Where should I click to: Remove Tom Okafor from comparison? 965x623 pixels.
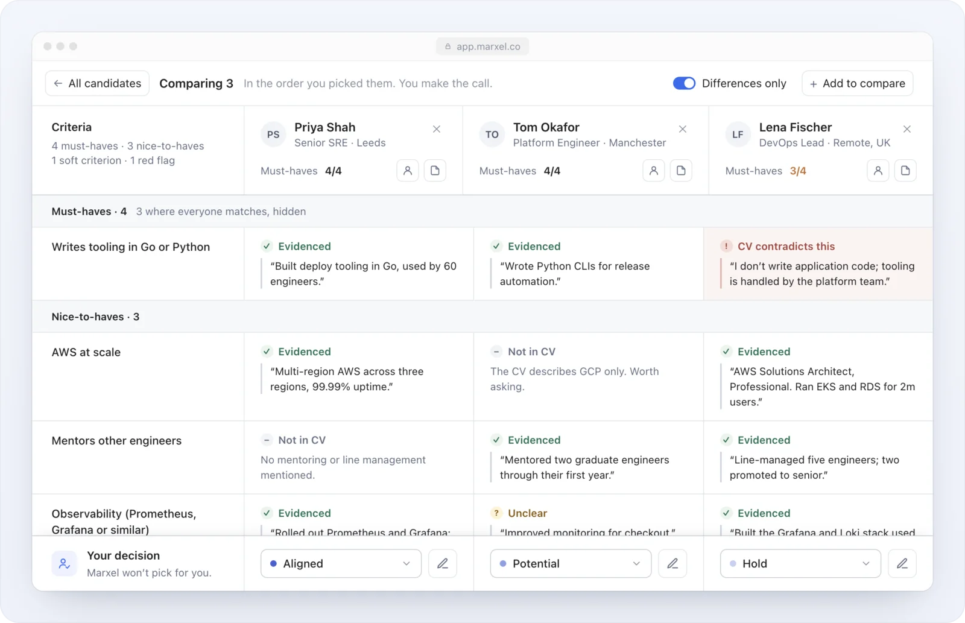pos(683,129)
